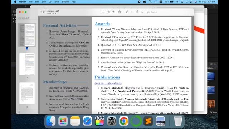The width and height of the screenshot is (229, 129).
Task: Open Notes from the Dock
Action: click(x=75, y=121)
